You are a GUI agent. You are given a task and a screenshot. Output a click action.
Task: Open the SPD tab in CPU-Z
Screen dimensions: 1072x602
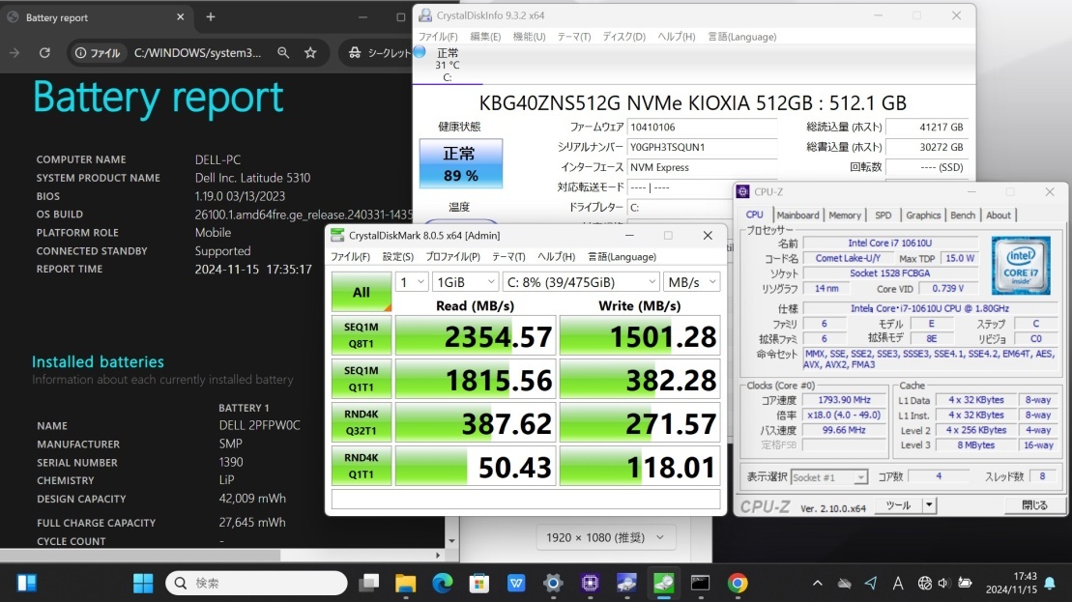click(x=884, y=215)
